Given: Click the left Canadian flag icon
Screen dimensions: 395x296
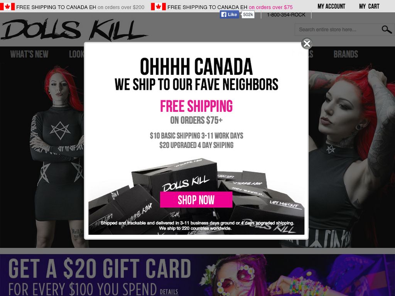Looking at the screenshot, I should click(x=7, y=7).
